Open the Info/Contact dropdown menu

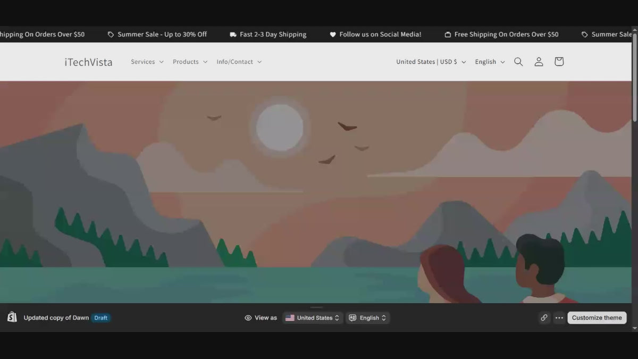tap(239, 62)
